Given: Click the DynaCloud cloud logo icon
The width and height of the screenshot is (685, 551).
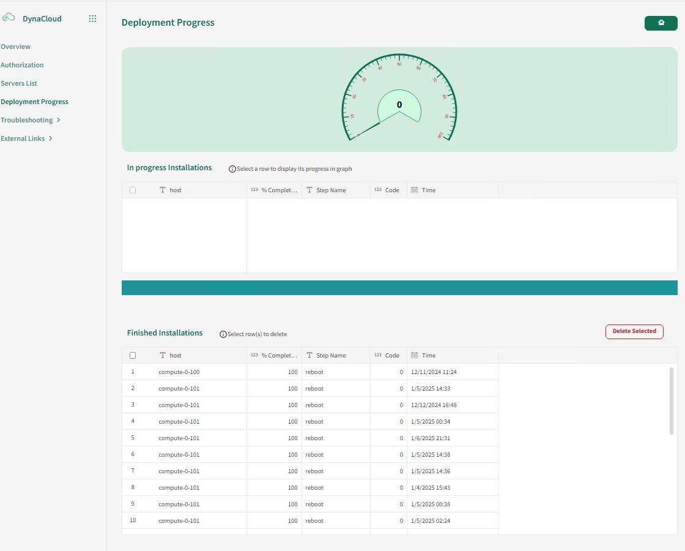Looking at the screenshot, I should point(9,18).
